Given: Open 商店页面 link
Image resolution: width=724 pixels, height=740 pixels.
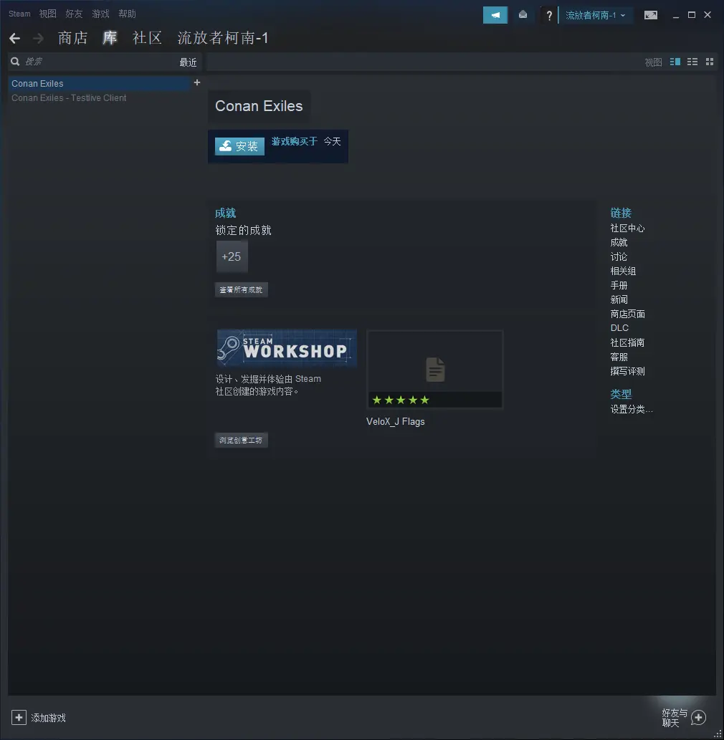Looking at the screenshot, I should (x=628, y=314).
